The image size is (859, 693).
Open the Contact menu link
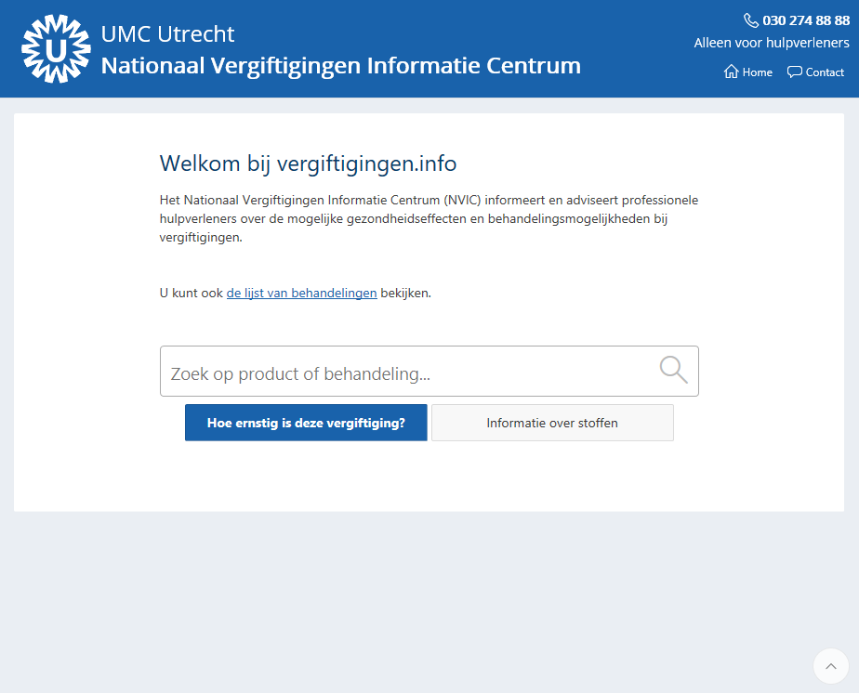[815, 72]
